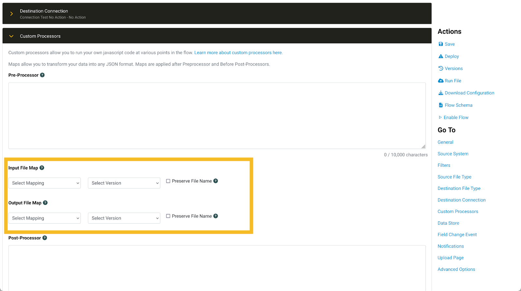Go to Data Store section
Viewport: 521px width, 291px height.
[448, 223]
